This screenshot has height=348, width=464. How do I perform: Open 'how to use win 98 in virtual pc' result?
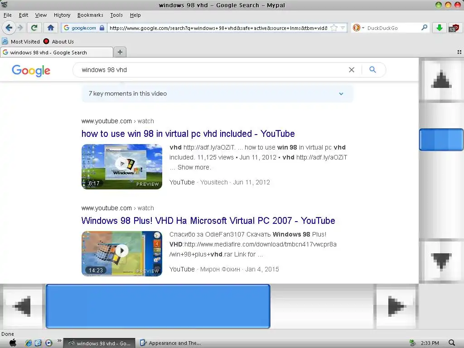[x=188, y=134]
